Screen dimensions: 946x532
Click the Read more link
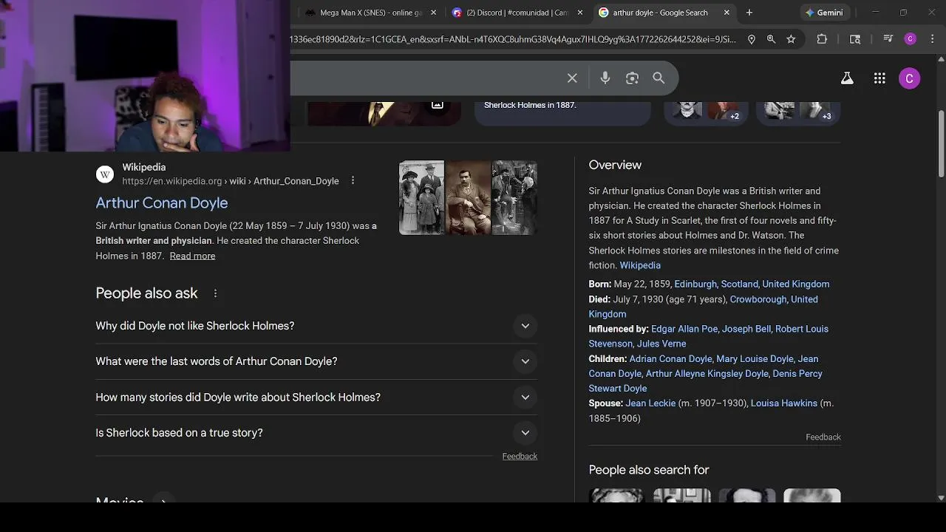(192, 256)
